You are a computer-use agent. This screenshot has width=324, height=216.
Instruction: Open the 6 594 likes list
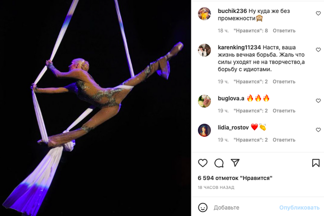click(x=235, y=178)
